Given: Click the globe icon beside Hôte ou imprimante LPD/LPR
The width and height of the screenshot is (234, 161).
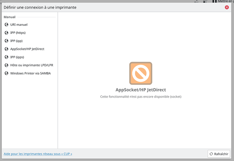Looking at the screenshot, I should (x=6, y=65).
